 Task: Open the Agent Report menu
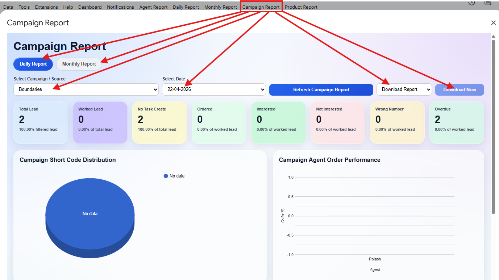(x=153, y=7)
